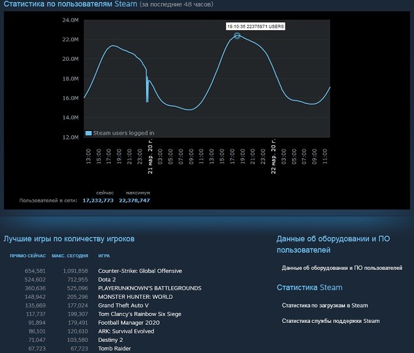Open the hardware and software survey link
Viewport: 414px width, 353px height.
342,268
